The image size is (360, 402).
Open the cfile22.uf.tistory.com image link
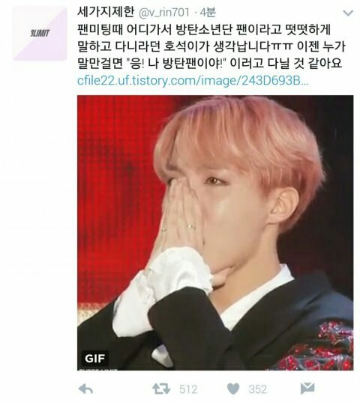pyautogui.click(x=193, y=81)
